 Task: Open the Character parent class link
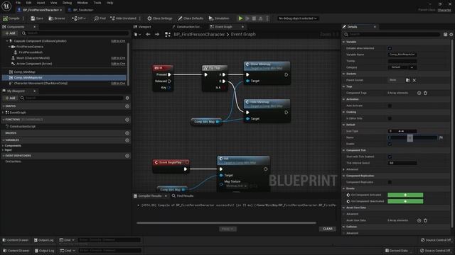444,10
